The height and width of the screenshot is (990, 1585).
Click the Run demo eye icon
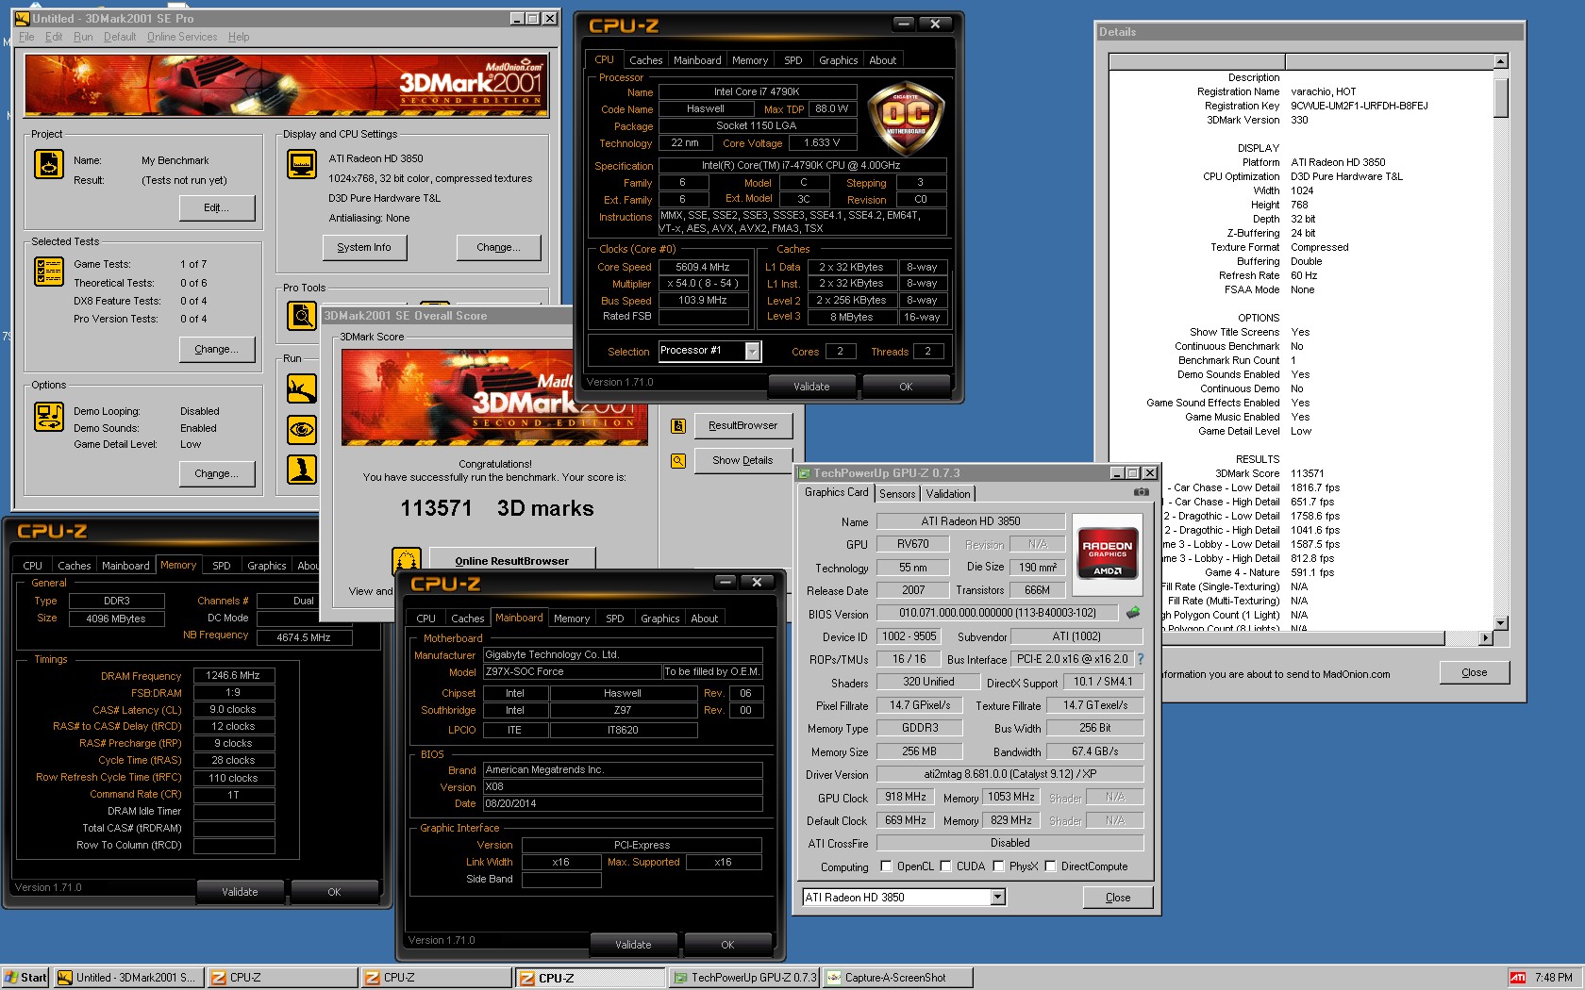pos(302,430)
